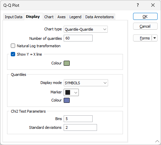Open the Marker symbol picker
Viewport: 161px width, 145px height.
[x=71, y=92]
